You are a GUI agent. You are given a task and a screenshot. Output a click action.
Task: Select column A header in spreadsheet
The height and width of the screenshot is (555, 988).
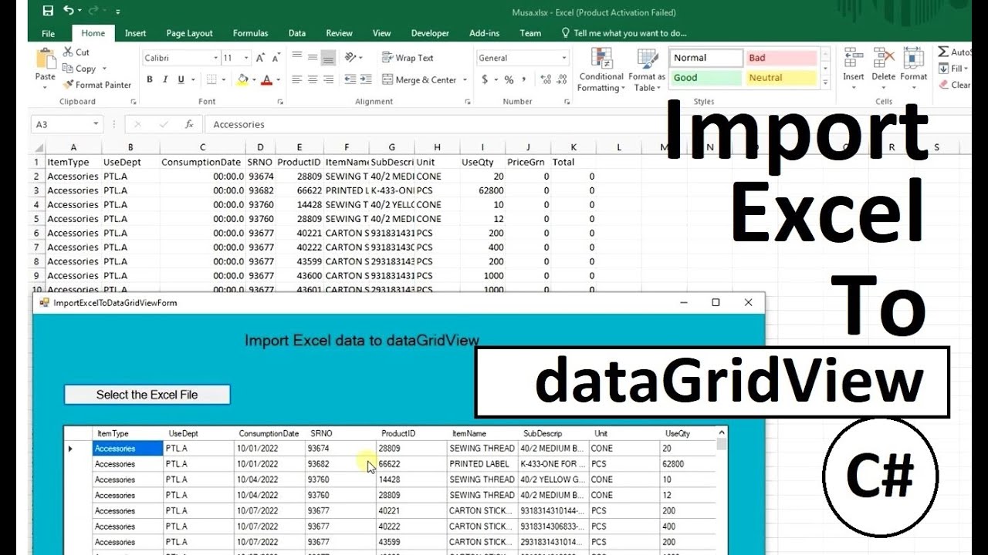click(x=73, y=147)
